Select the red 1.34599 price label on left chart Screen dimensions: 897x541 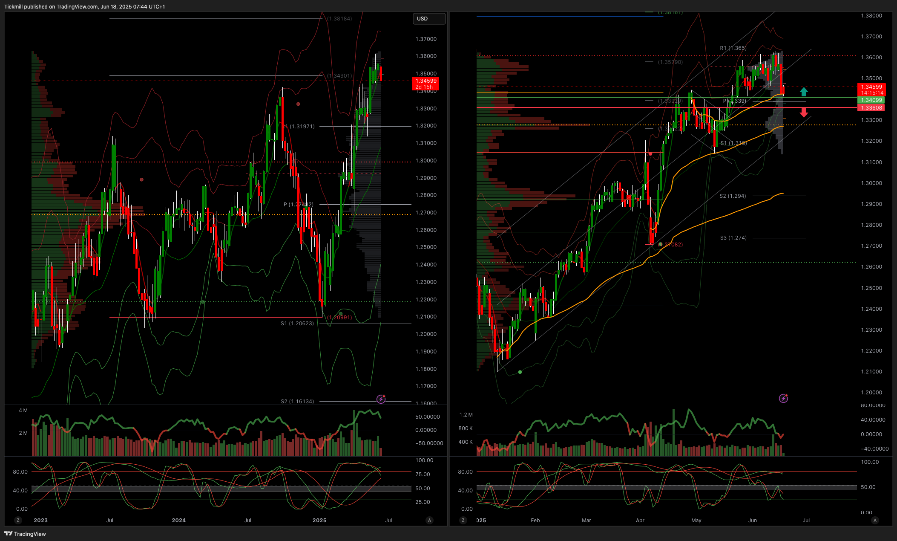(x=425, y=84)
